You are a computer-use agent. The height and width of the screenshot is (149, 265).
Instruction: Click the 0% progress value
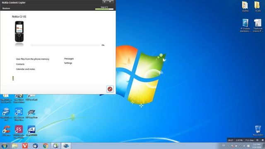(x=103, y=45)
